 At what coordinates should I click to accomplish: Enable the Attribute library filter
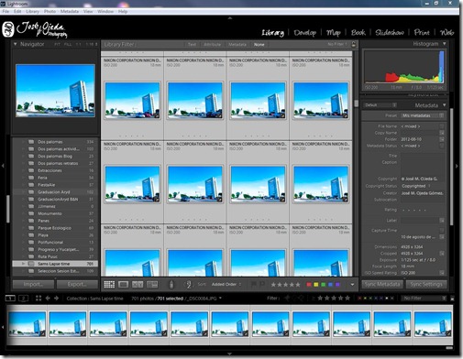coord(212,45)
